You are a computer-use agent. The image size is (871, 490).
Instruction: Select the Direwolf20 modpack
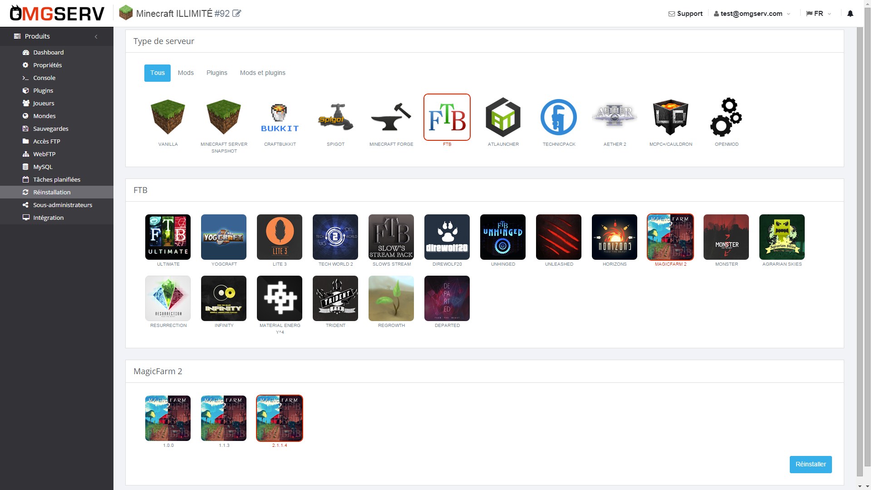(x=447, y=237)
